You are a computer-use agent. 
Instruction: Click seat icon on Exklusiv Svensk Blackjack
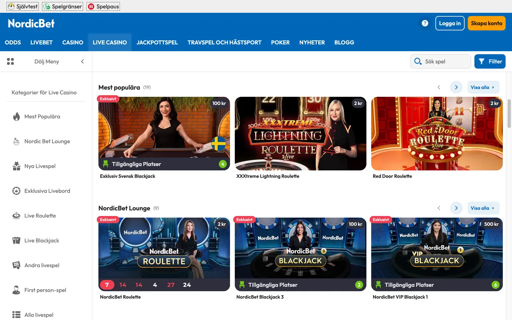106,164
